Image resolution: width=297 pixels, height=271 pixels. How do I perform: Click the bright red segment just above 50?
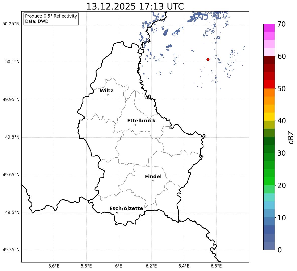(x=269, y=84)
